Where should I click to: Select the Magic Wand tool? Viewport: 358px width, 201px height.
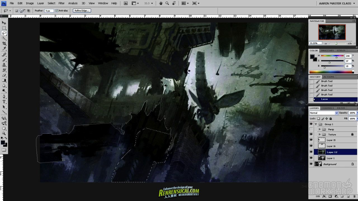pos(4,38)
